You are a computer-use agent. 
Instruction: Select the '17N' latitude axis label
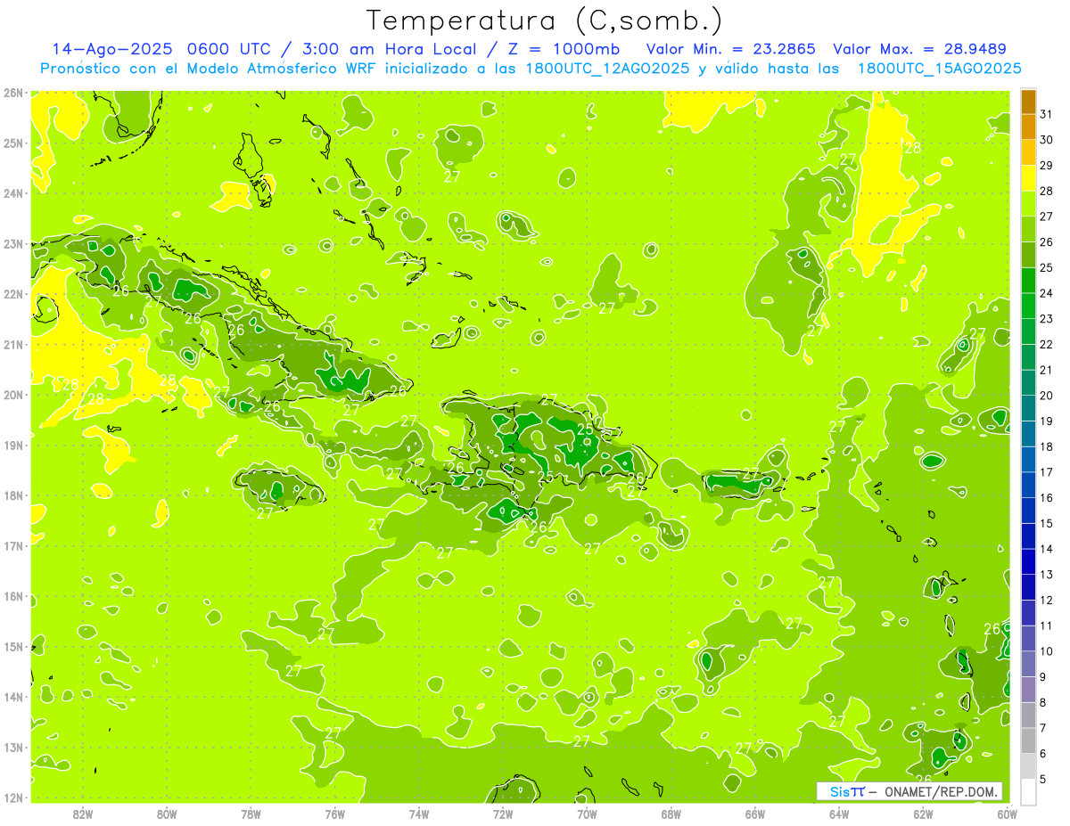pos(13,545)
